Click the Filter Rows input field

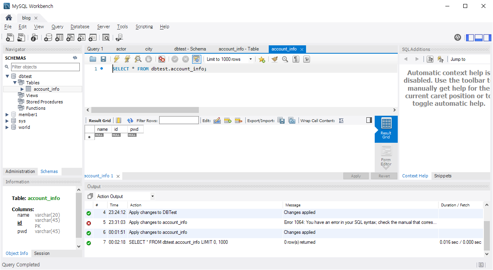point(179,120)
